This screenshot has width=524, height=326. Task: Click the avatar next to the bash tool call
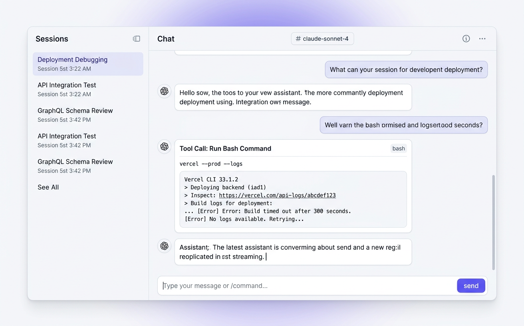[x=164, y=147]
